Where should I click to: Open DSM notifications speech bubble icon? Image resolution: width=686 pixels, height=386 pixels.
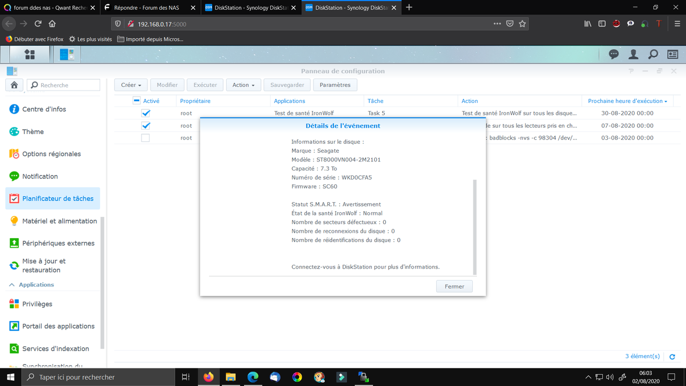coord(614,55)
